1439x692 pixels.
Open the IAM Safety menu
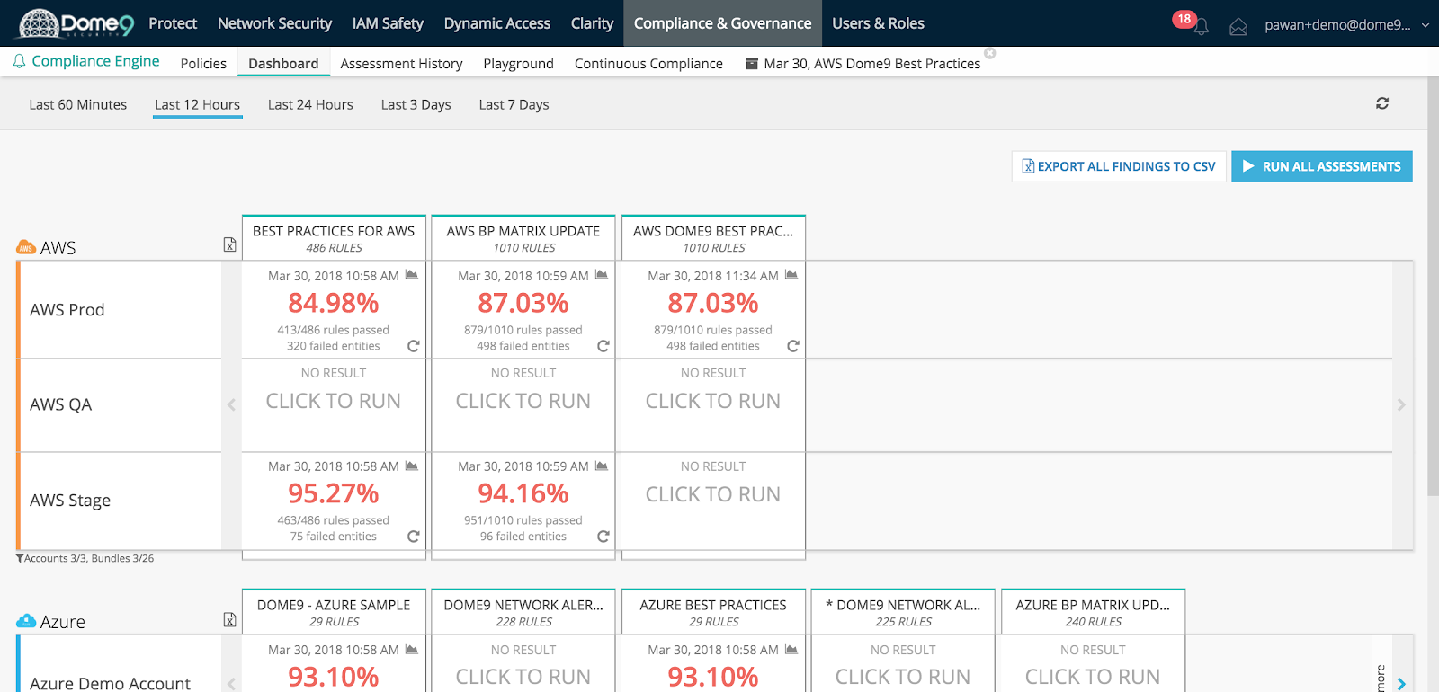[x=388, y=23]
